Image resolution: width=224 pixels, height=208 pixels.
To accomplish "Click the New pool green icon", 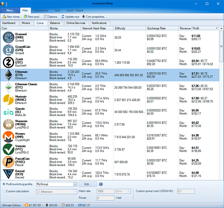I will 26,17.
